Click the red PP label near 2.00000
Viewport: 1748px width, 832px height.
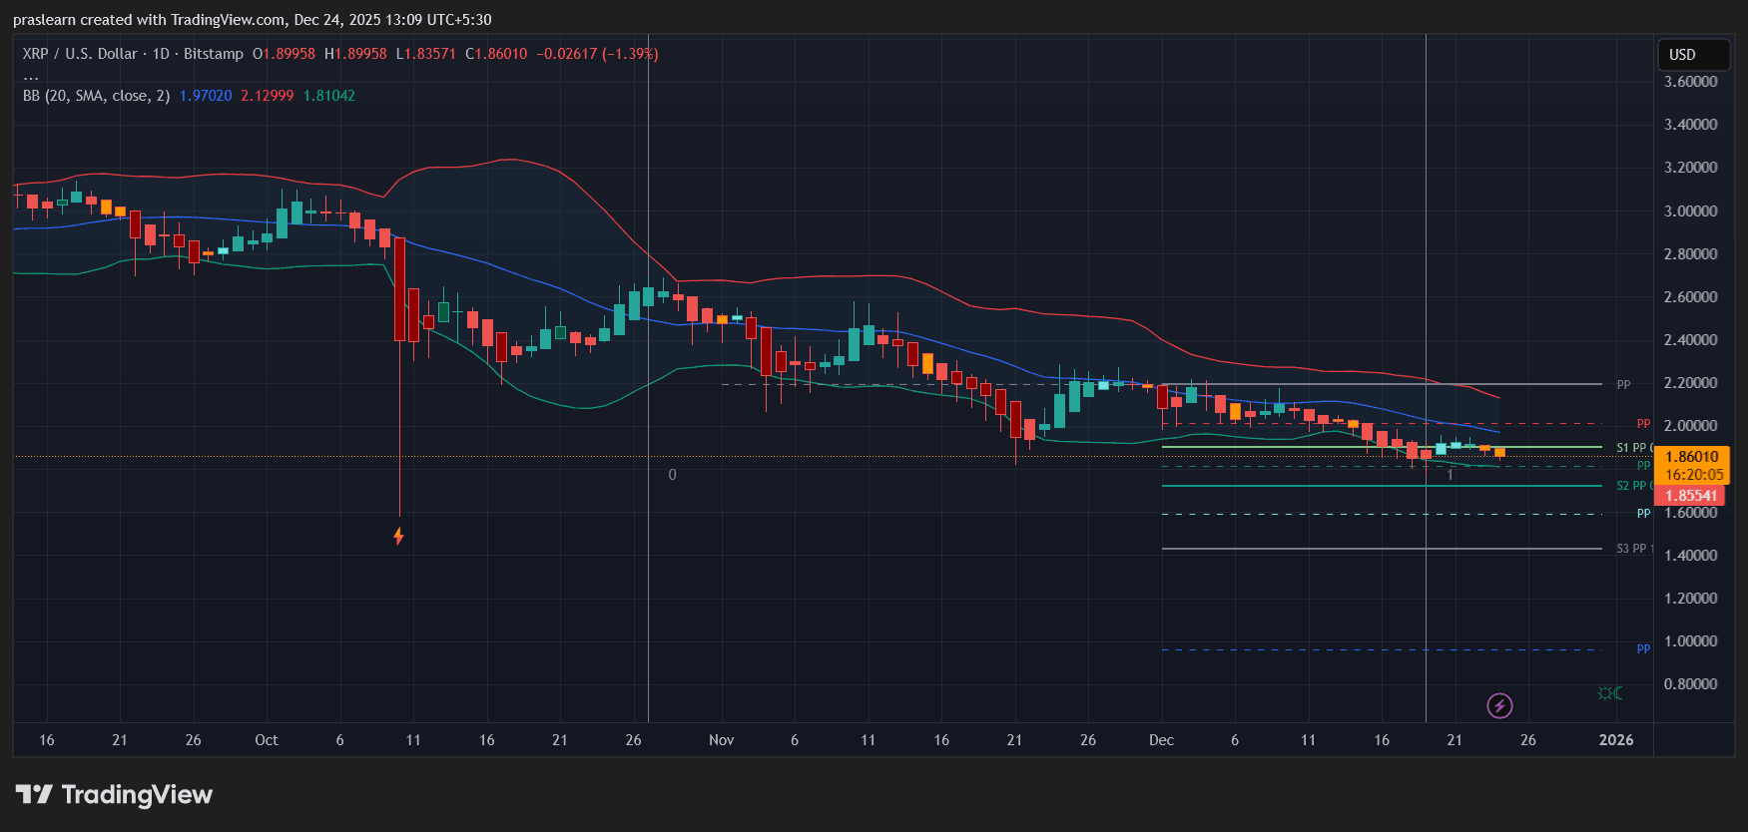(1643, 424)
